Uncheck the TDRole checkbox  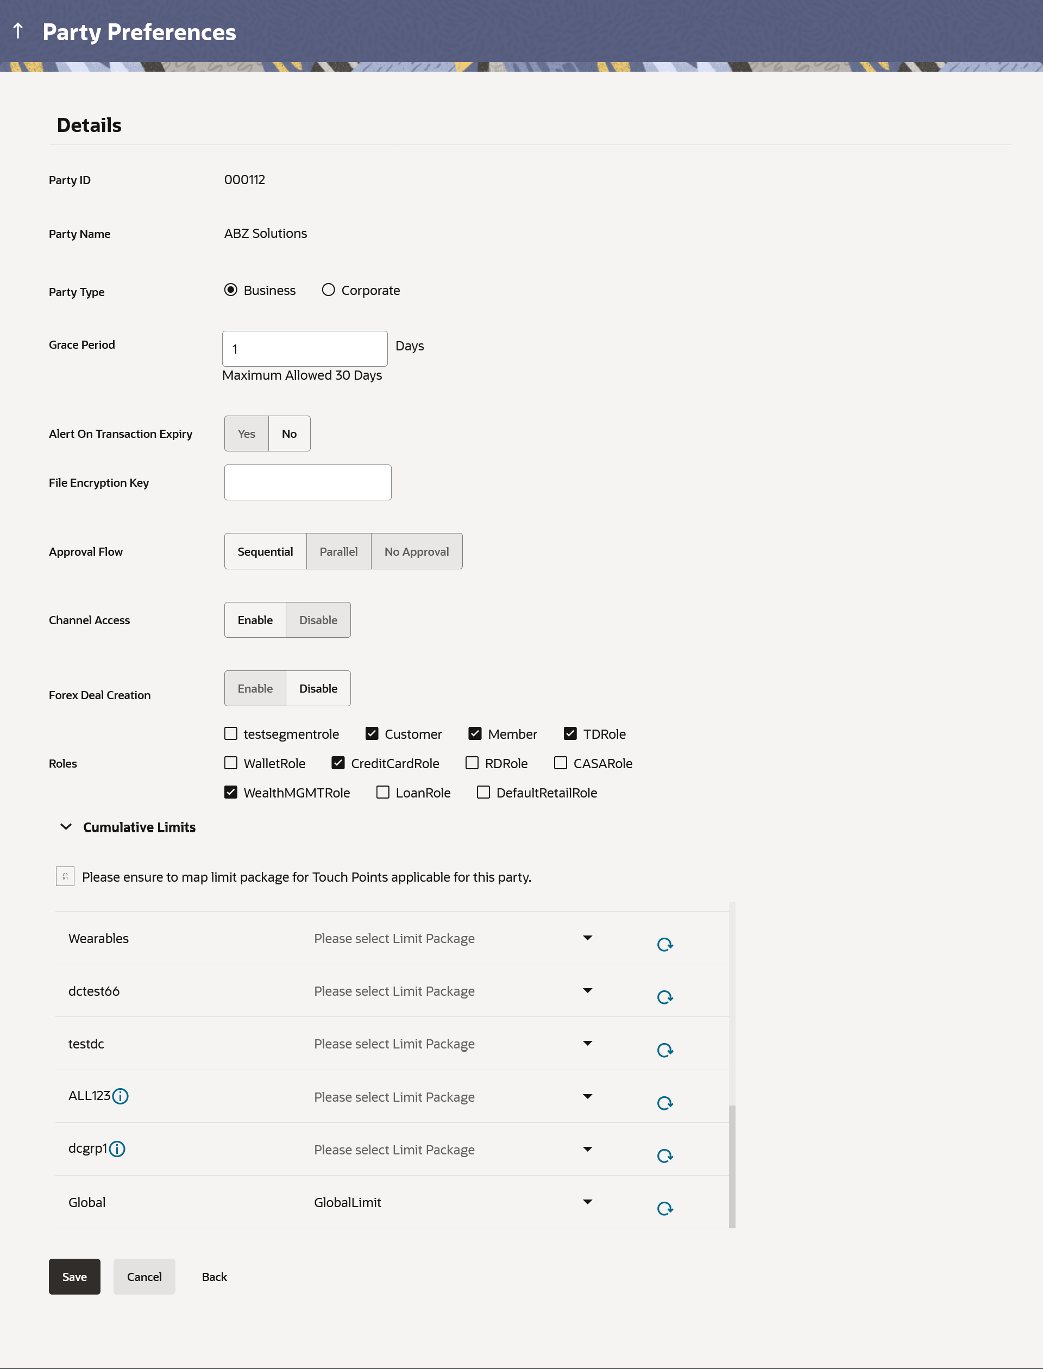[570, 734]
